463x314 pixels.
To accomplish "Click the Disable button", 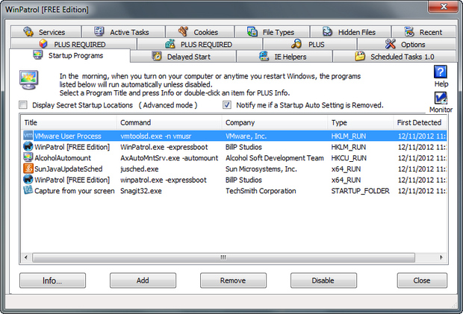I will click(323, 280).
